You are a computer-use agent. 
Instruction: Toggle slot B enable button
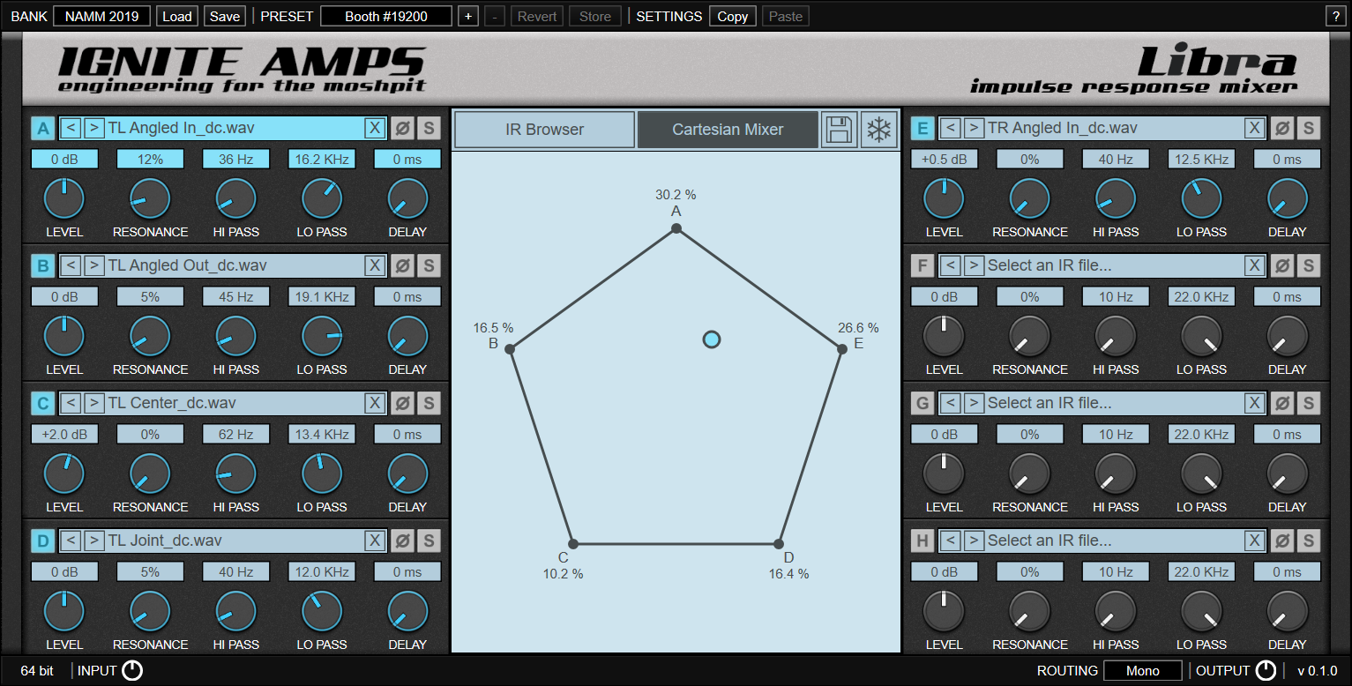coord(42,265)
